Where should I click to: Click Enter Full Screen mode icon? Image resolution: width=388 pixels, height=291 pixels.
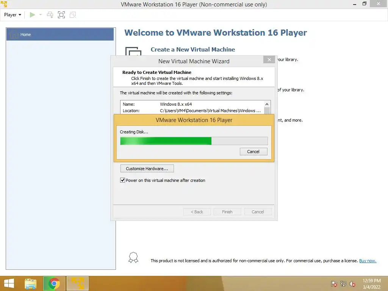[x=61, y=15]
